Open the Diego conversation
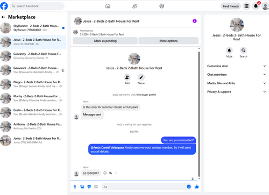 33,84
